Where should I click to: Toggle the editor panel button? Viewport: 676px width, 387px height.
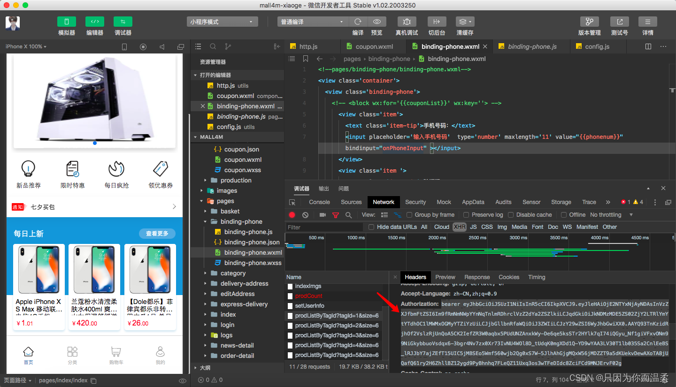coord(94,22)
